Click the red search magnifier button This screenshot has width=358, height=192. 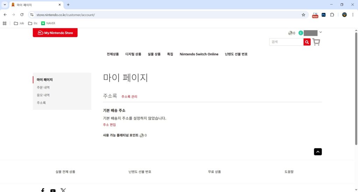tap(307, 42)
